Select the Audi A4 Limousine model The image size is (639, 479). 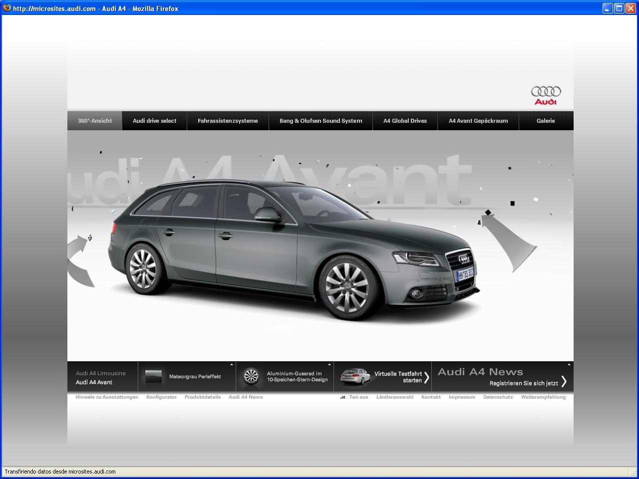[101, 373]
